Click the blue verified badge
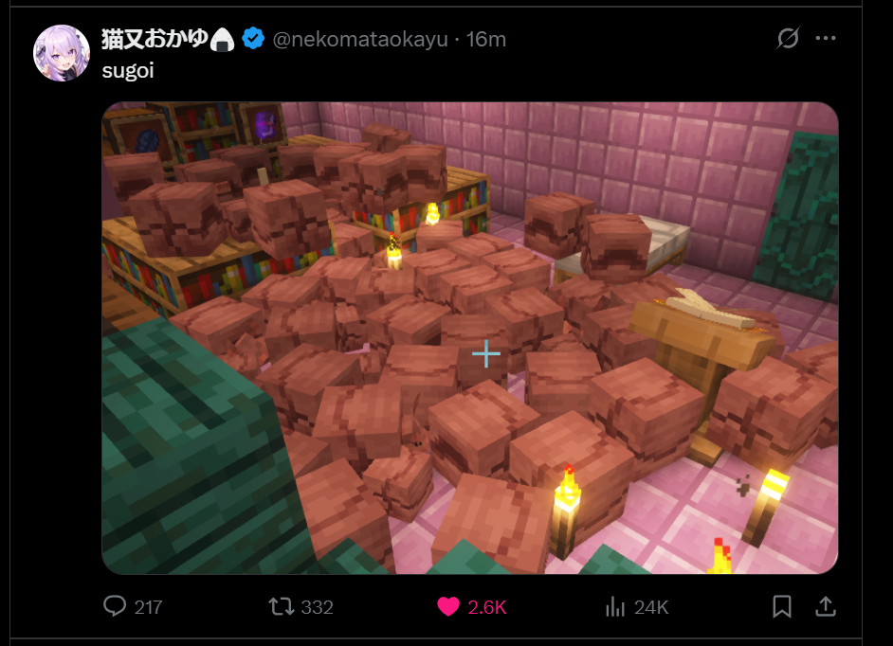893x646 pixels. coord(253,39)
